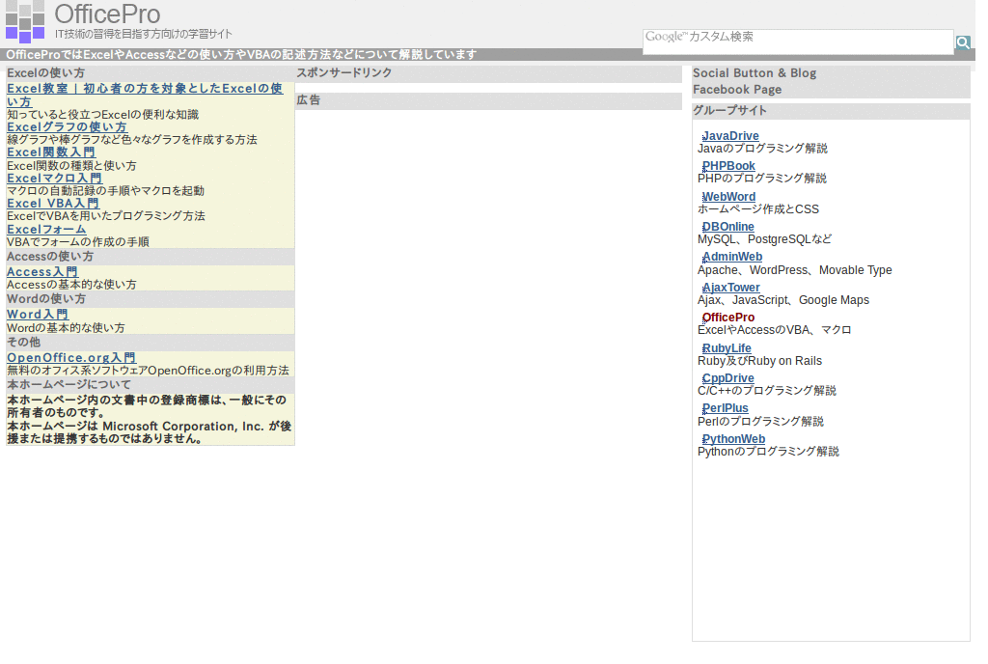Open the Excel関数入門 link

51,152
